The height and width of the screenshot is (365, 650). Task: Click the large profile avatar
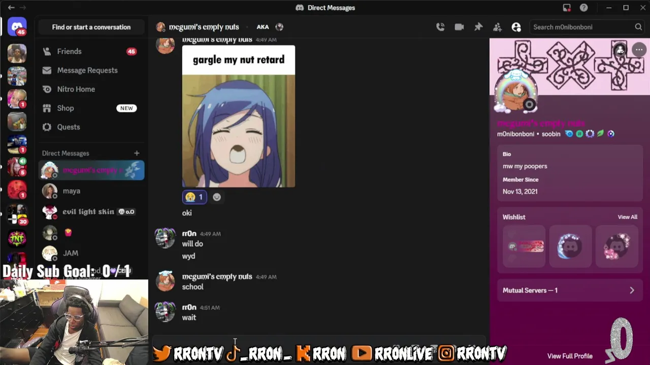516,93
